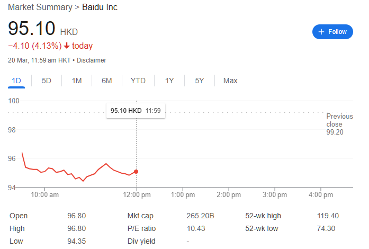
Task: Click the plus icon on Follow button
Action: tap(321, 32)
